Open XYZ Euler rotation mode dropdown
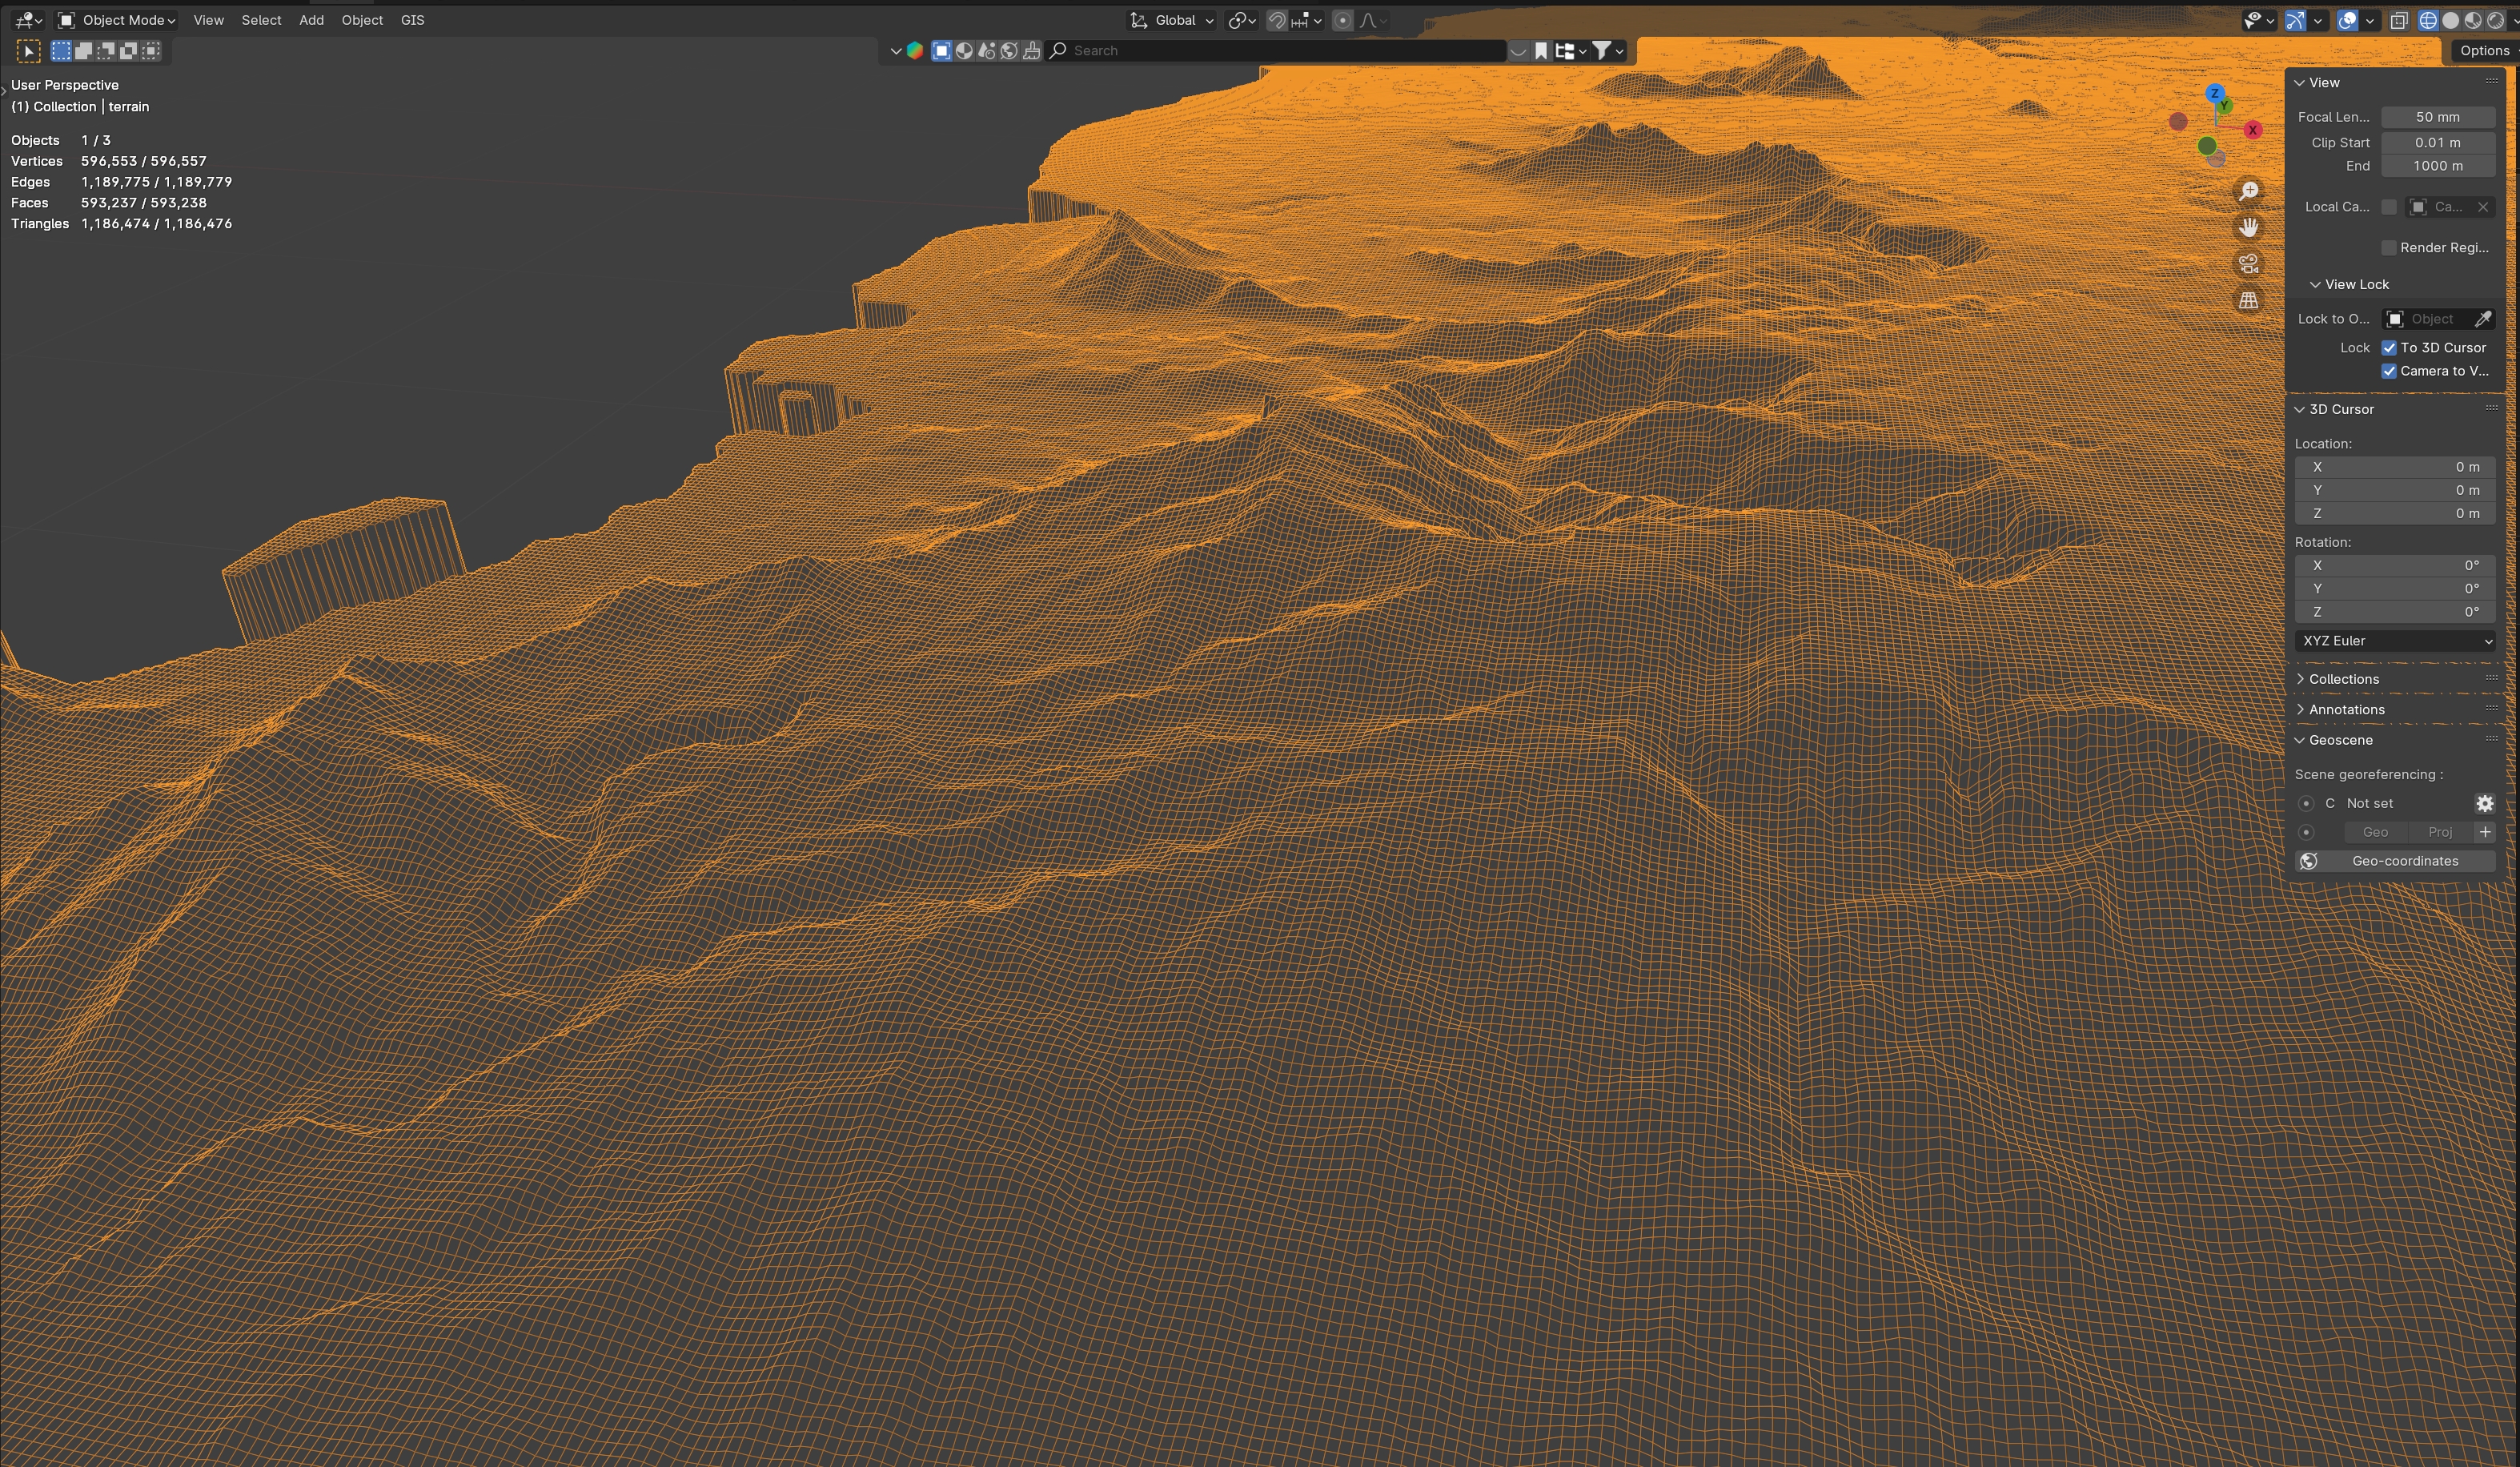2520x1467 pixels. point(2395,641)
